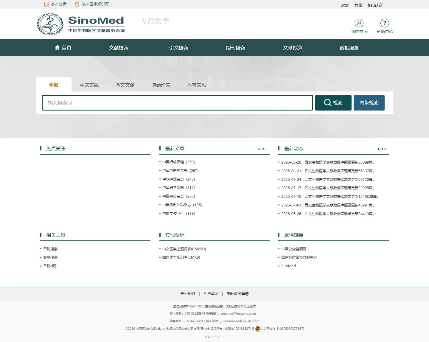Open 临床医学知识库(CMKB) resource link
The height and width of the screenshot is (342, 429).
(181, 257)
